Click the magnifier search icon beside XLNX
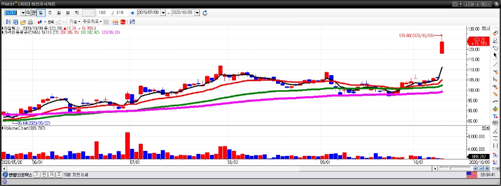Image resolution: width=501 pixels, height=186 pixels. [28, 13]
